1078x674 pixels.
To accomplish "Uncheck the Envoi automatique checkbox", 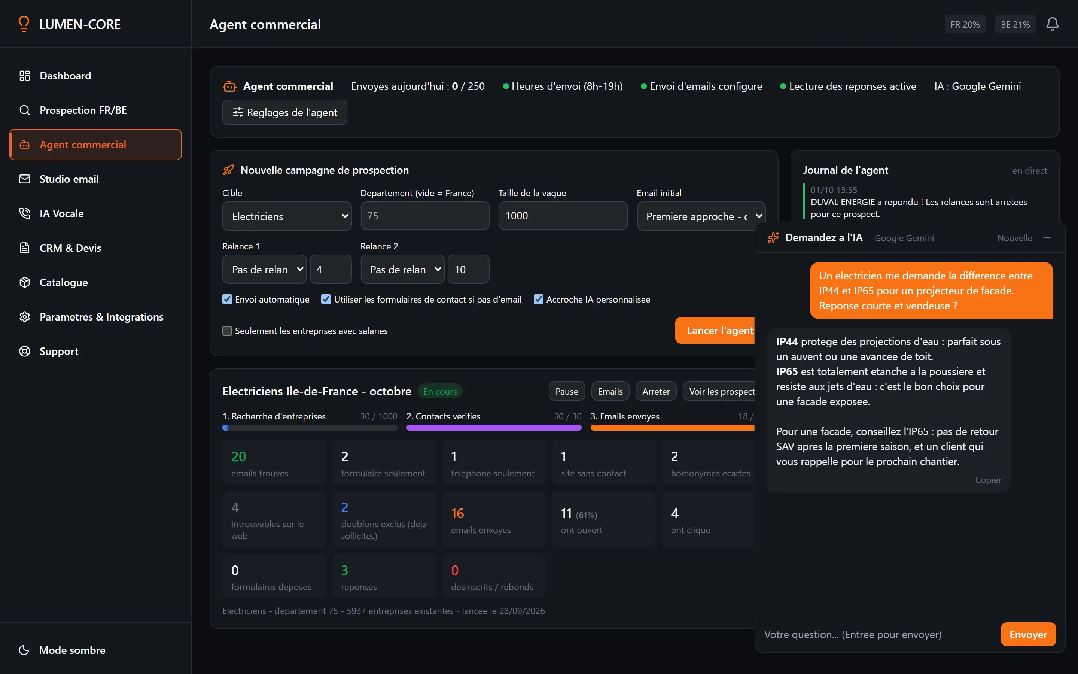I will click(x=227, y=299).
